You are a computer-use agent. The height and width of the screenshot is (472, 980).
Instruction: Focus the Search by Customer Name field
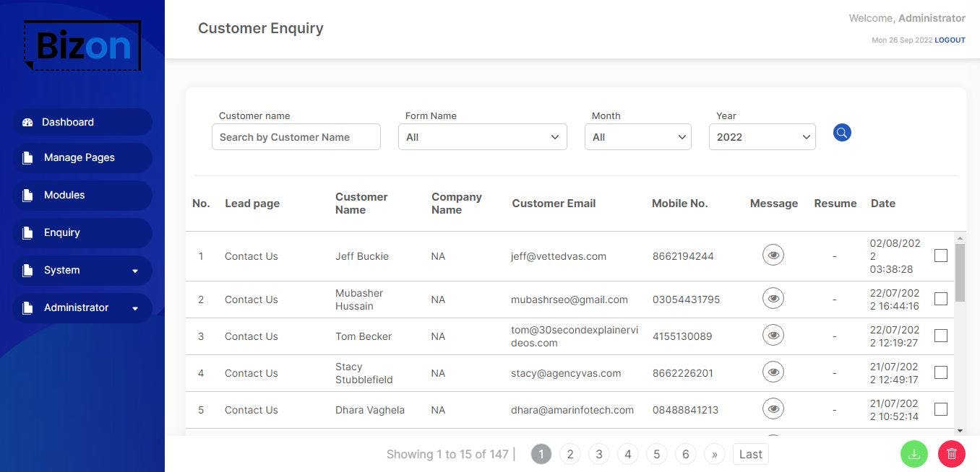pos(296,137)
